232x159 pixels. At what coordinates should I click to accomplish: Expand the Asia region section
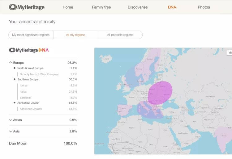[11, 131]
